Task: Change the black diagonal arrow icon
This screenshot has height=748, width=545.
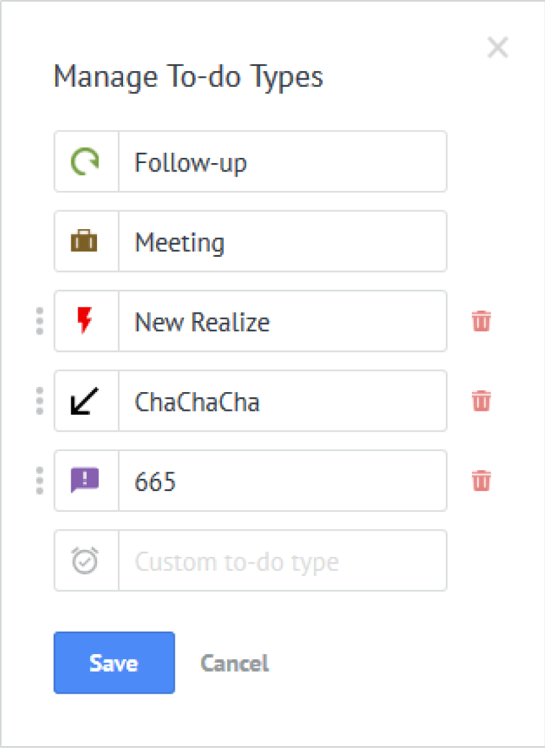Action: (x=85, y=401)
